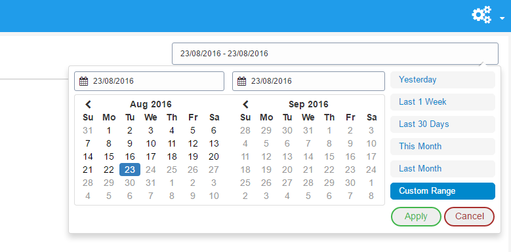511x252 pixels.
Task: Select the Yesterday range
Action: [443, 80]
